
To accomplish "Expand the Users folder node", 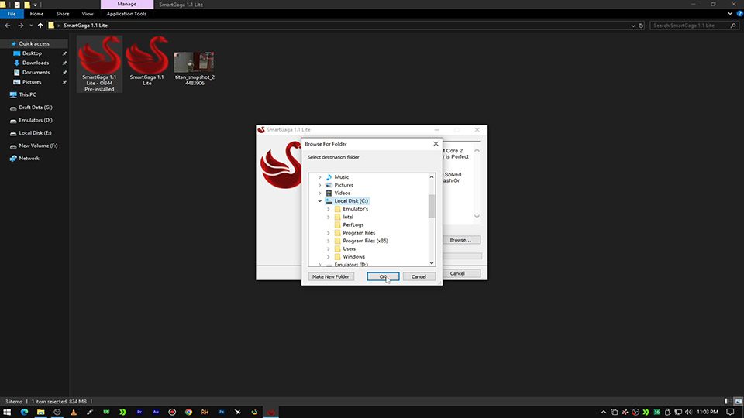I will pos(329,248).
